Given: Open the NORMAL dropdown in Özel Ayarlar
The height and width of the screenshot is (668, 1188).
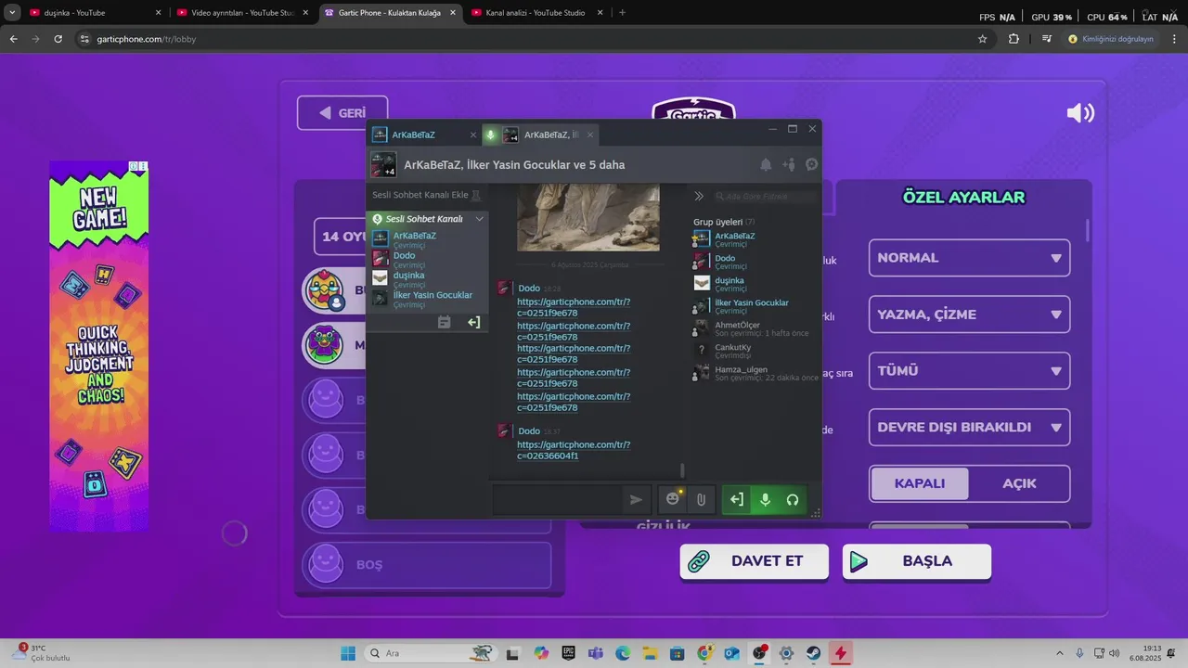Looking at the screenshot, I should 969,258.
